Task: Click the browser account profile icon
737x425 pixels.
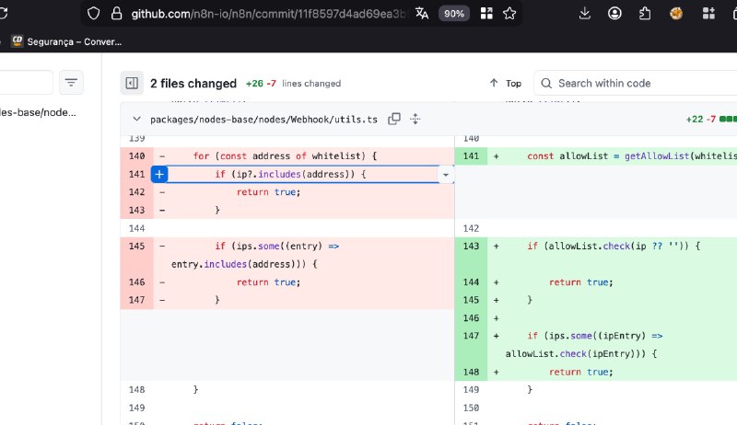Action: 614,13
